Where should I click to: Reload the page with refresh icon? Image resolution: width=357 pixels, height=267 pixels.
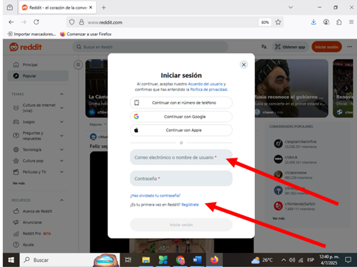(36, 22)
